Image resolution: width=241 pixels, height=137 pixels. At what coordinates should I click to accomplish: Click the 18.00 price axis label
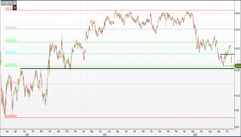[x=237, y=13]
